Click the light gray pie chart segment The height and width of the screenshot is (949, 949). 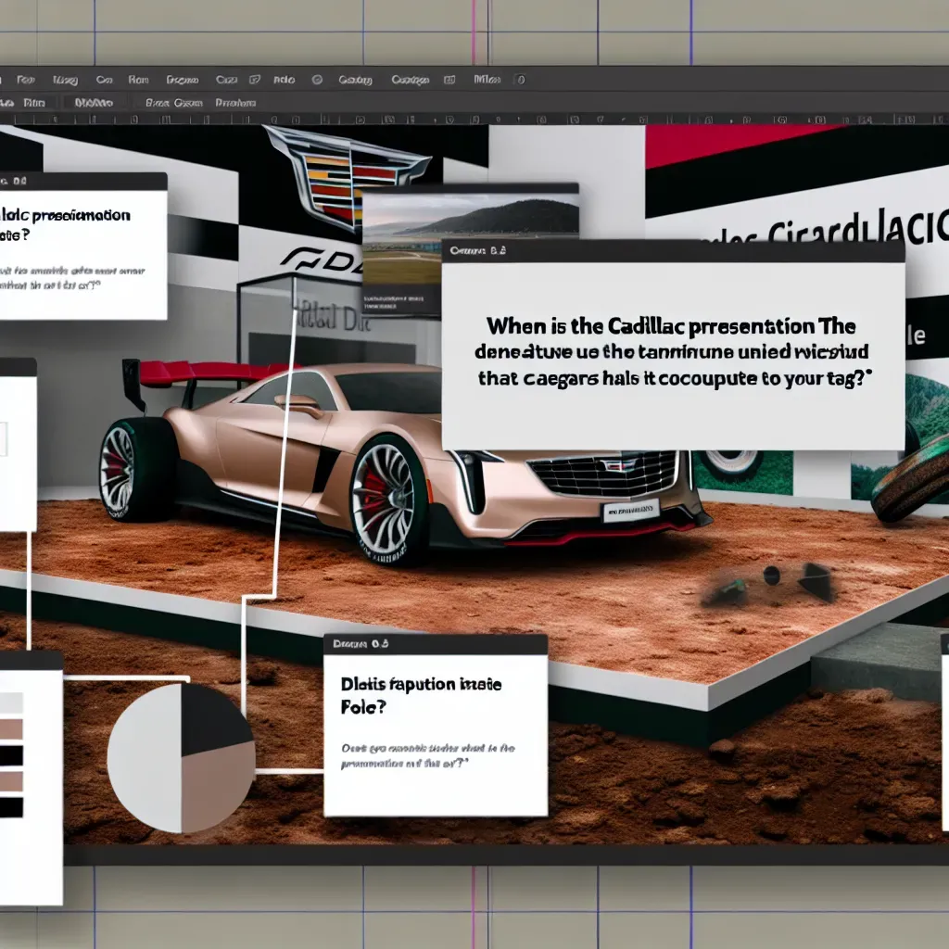(146, 758)
